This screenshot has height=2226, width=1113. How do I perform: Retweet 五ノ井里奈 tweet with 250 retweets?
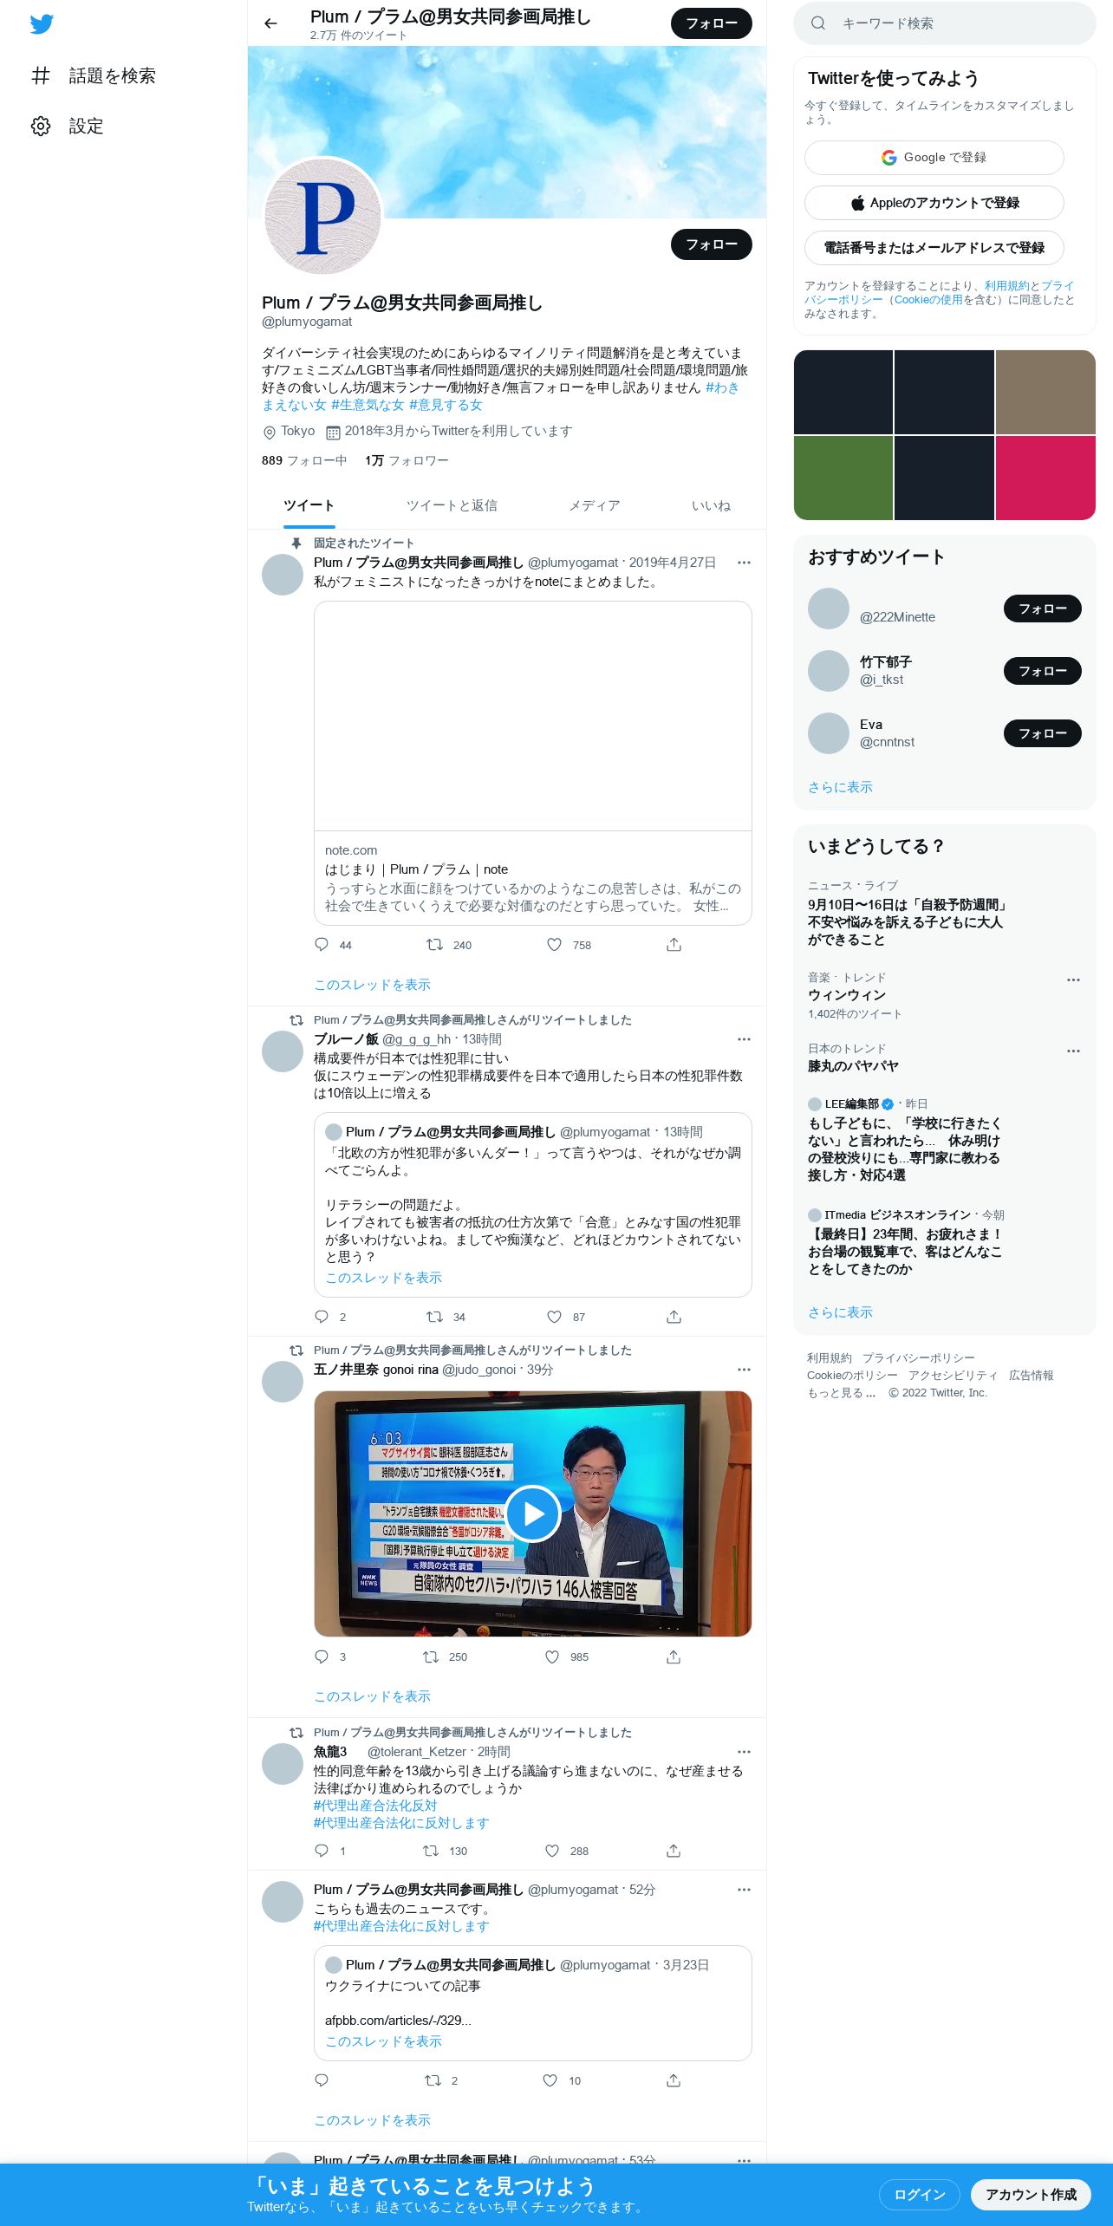click(431, 1656)
